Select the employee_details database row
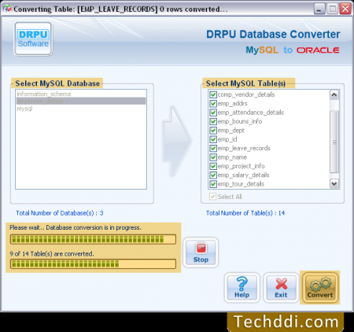354x332 pixels. point(81,101)
